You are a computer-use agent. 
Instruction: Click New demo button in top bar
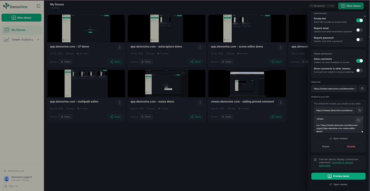point(351,6)
